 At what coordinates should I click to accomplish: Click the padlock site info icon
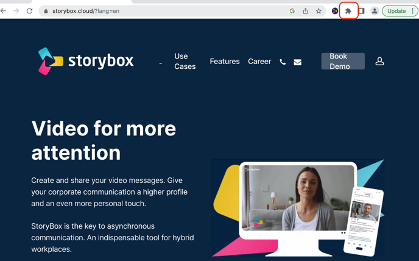tap(46, 11)
